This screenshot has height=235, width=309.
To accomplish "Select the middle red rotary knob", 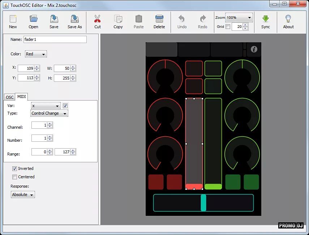I will [165, 115].
